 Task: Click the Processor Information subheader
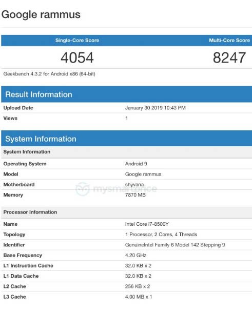pyautogui.click(x=126, y=212)
